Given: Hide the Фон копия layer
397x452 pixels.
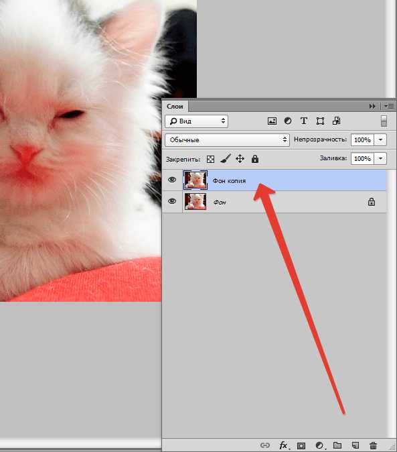Looking at the screenshot, I should pos(172,180).
